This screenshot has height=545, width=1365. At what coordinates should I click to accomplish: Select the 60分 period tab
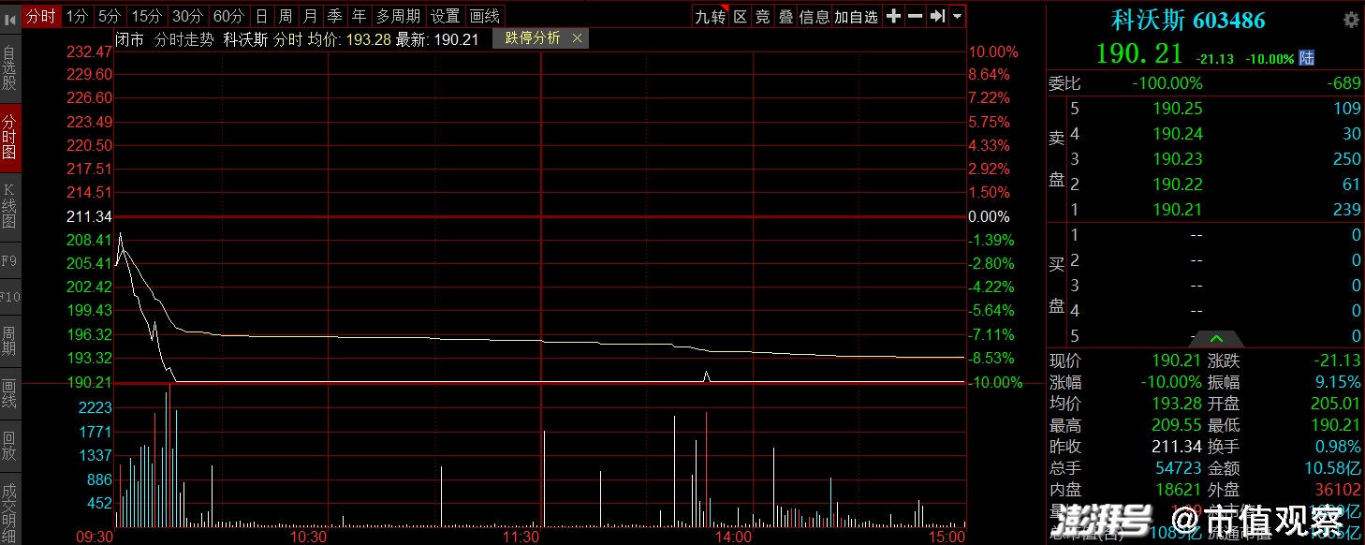[228, 16]
